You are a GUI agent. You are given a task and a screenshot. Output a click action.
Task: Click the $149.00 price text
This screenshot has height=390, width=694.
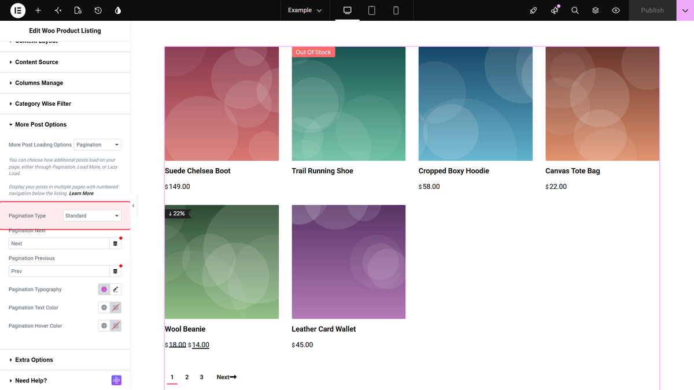(x=178, y=187)
